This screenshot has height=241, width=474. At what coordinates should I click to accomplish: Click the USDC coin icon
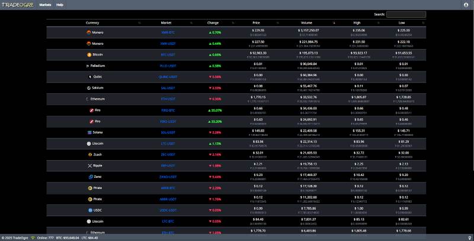tap(89, 210)
